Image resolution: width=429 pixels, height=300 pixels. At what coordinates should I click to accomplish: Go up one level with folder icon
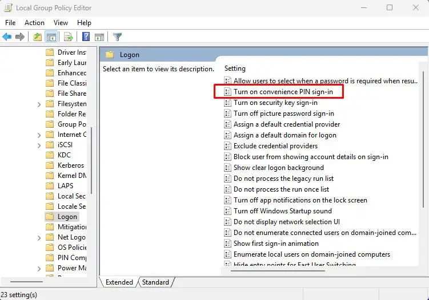(x=38, y=37)
